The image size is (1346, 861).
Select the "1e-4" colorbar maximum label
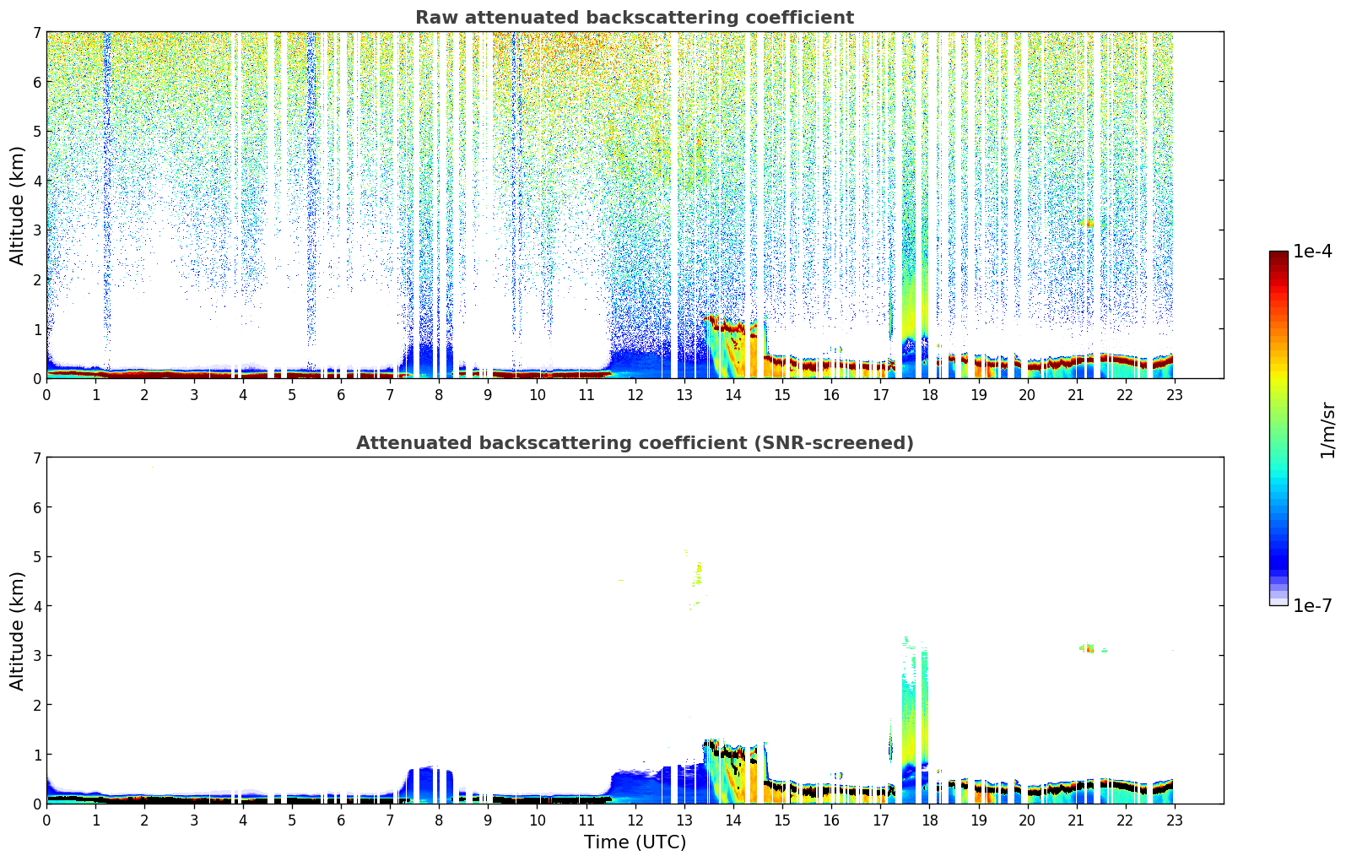click(x=1312, y=252)
